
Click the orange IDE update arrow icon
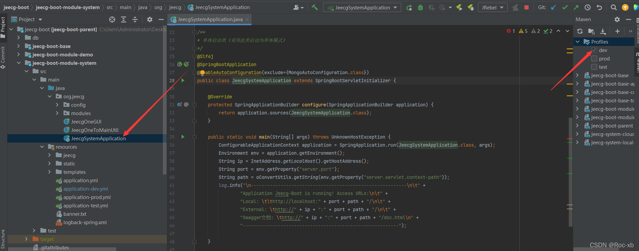(625, 7)
